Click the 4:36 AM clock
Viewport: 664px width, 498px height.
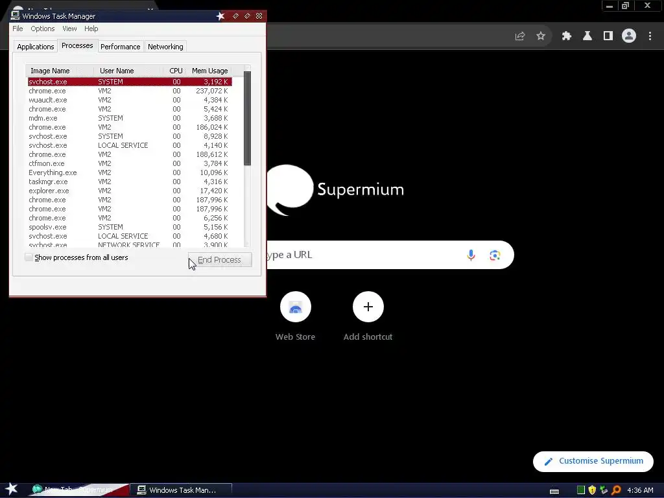coord(640,490)
